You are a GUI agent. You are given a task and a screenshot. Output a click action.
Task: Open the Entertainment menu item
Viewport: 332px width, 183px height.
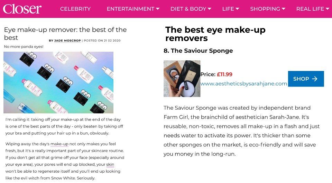pyautogui.click(x=130, y=9)
